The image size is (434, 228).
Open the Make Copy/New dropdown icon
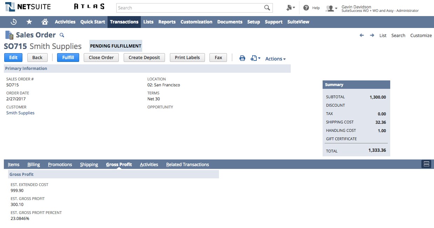tap(255, 58)
